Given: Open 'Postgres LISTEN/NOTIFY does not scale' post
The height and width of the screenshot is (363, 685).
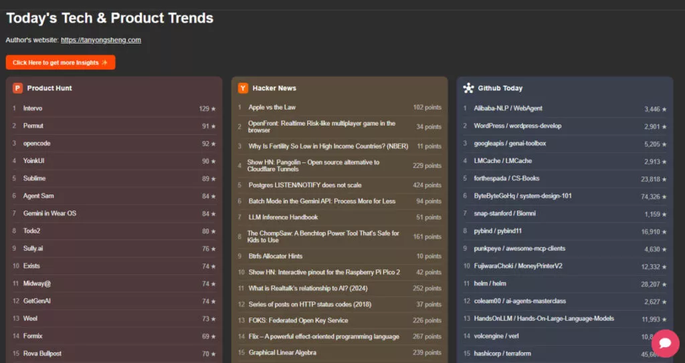Looking at the screenshot, I should 304,185.
